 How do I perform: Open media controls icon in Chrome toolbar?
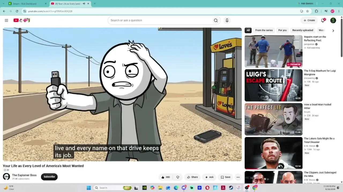326,11
